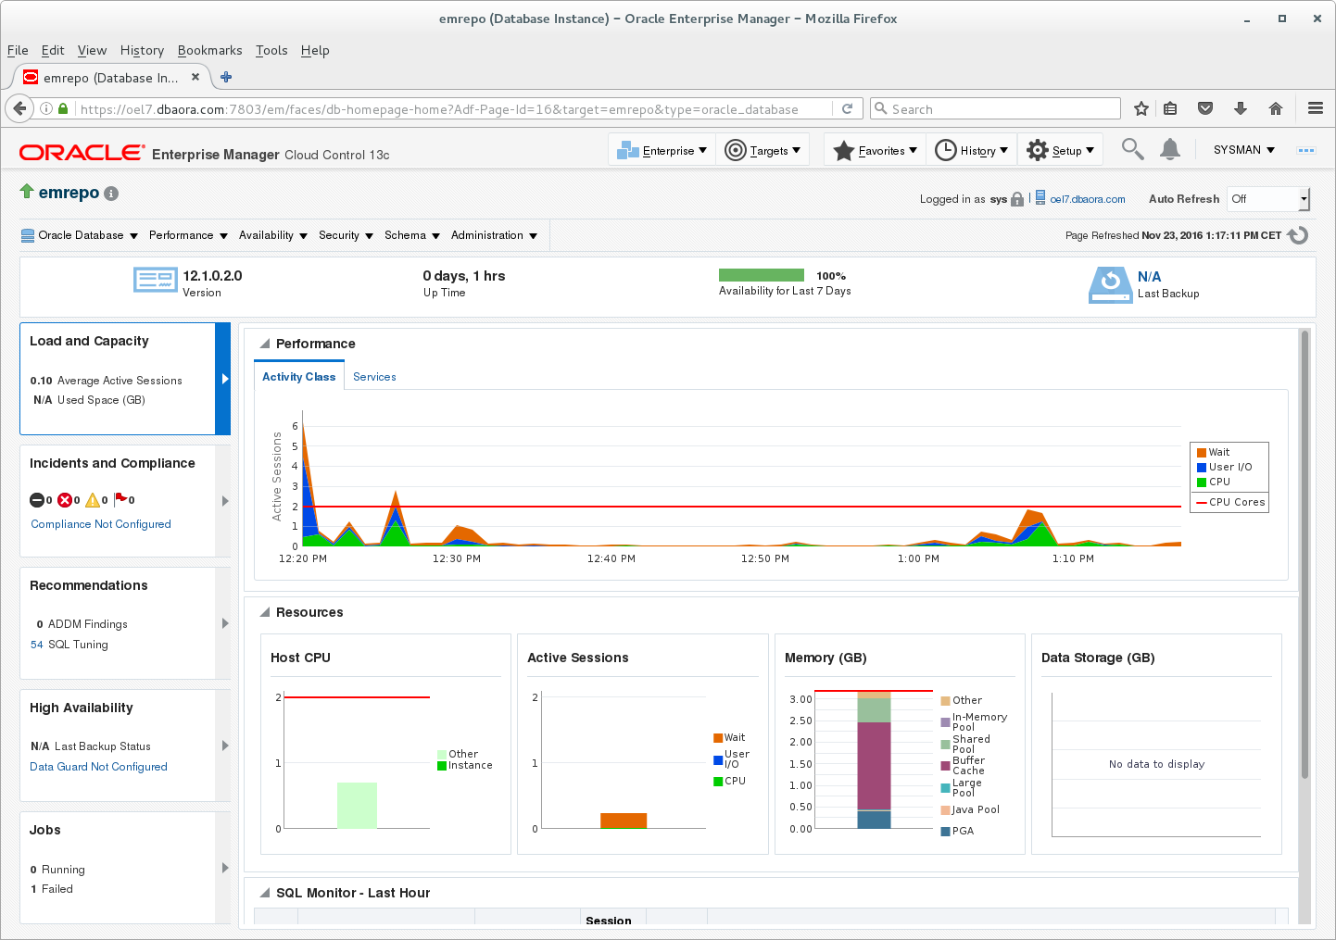Open the Schema menu
Viewport: 1336px width, 940px height.
[x=412, y=235]
